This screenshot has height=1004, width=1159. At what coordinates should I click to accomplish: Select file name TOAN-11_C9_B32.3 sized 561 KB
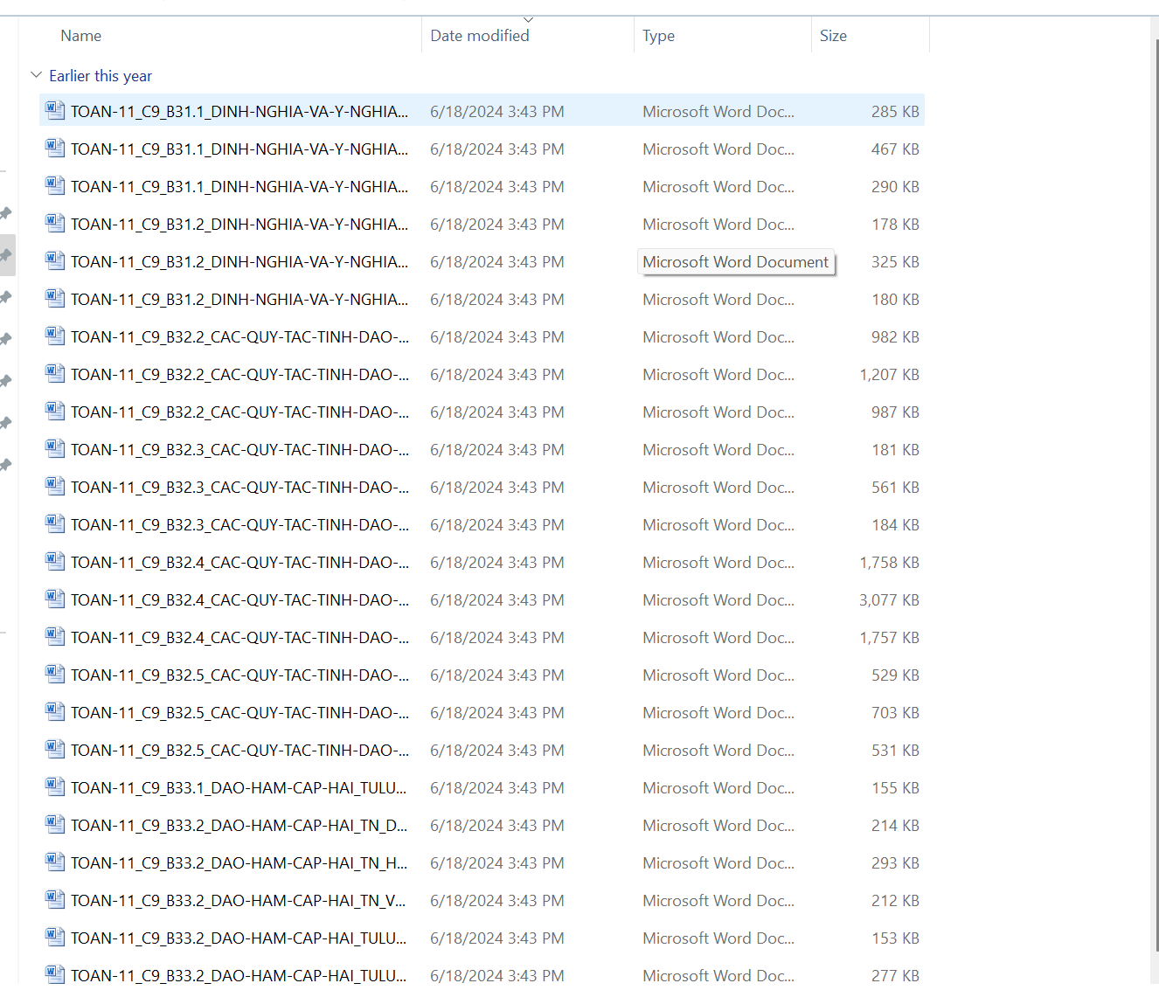coord(239,488)
